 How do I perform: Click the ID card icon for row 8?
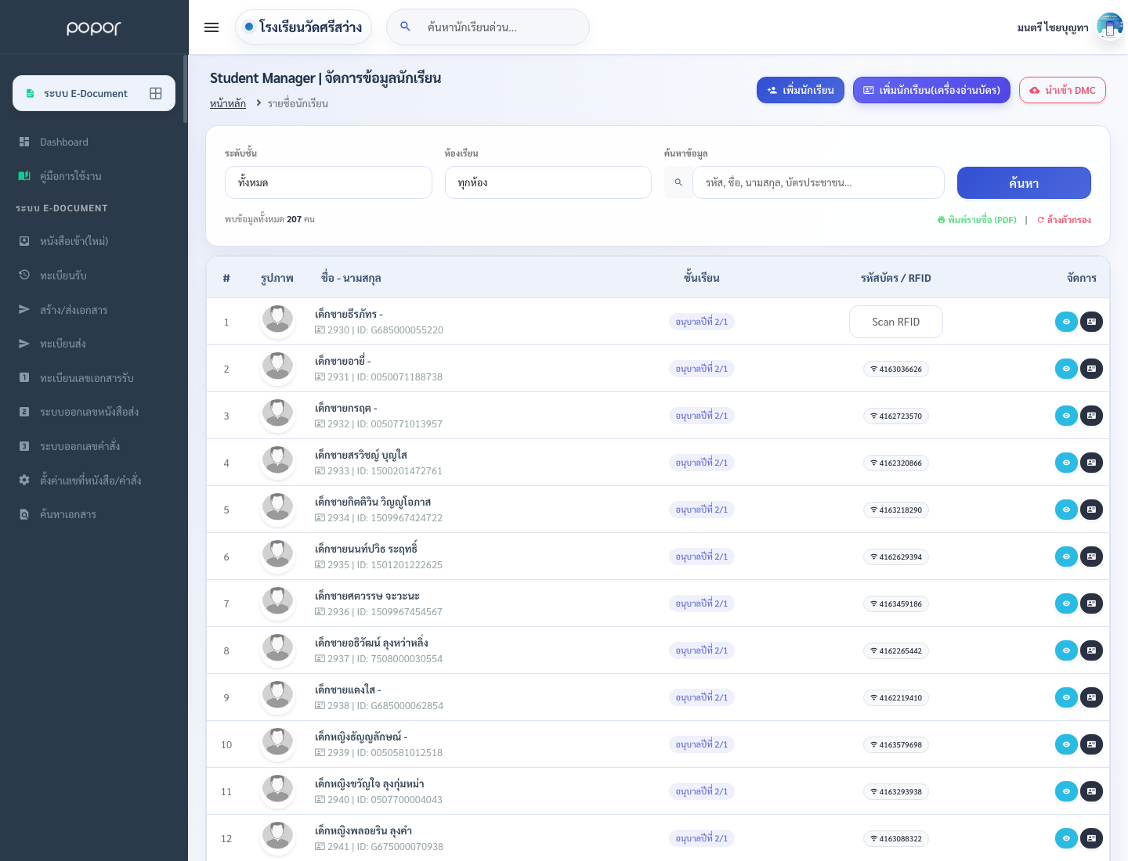coord(1091,650)
